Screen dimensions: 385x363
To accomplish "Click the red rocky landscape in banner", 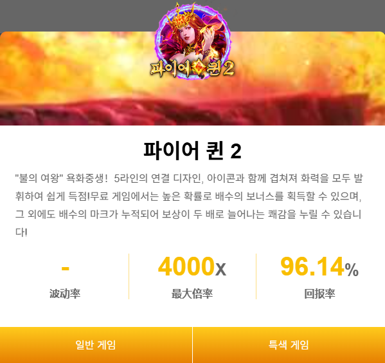I will pos(193,111).
